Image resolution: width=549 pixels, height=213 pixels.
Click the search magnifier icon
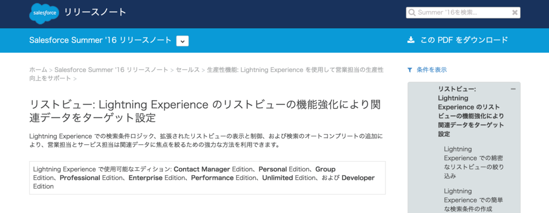412,13
